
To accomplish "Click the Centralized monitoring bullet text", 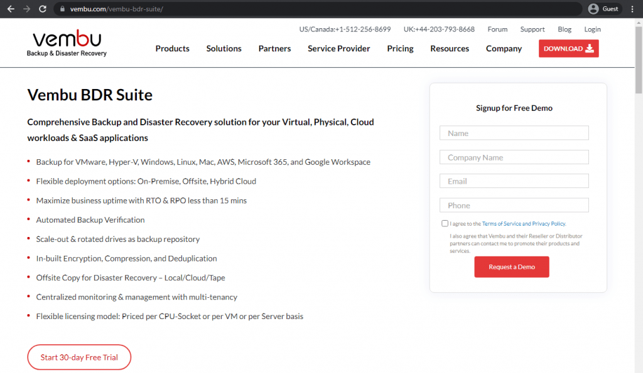I will pyautogui.click(x=136, y=297).
